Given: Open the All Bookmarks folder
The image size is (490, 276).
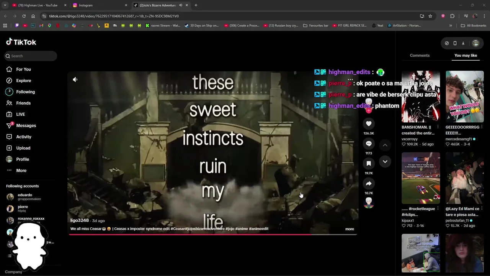Looking at the screenshot, I should [474, 26].
